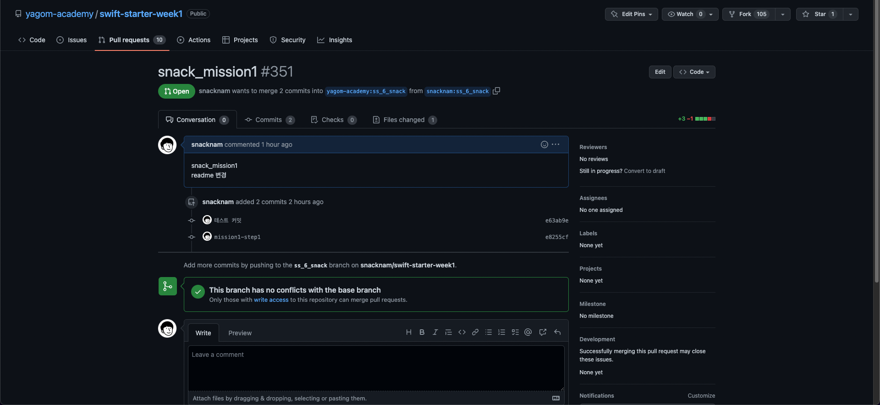Screen dimensions: 880x405
Task: Click the green Open status badge
Action: (176, 91)
